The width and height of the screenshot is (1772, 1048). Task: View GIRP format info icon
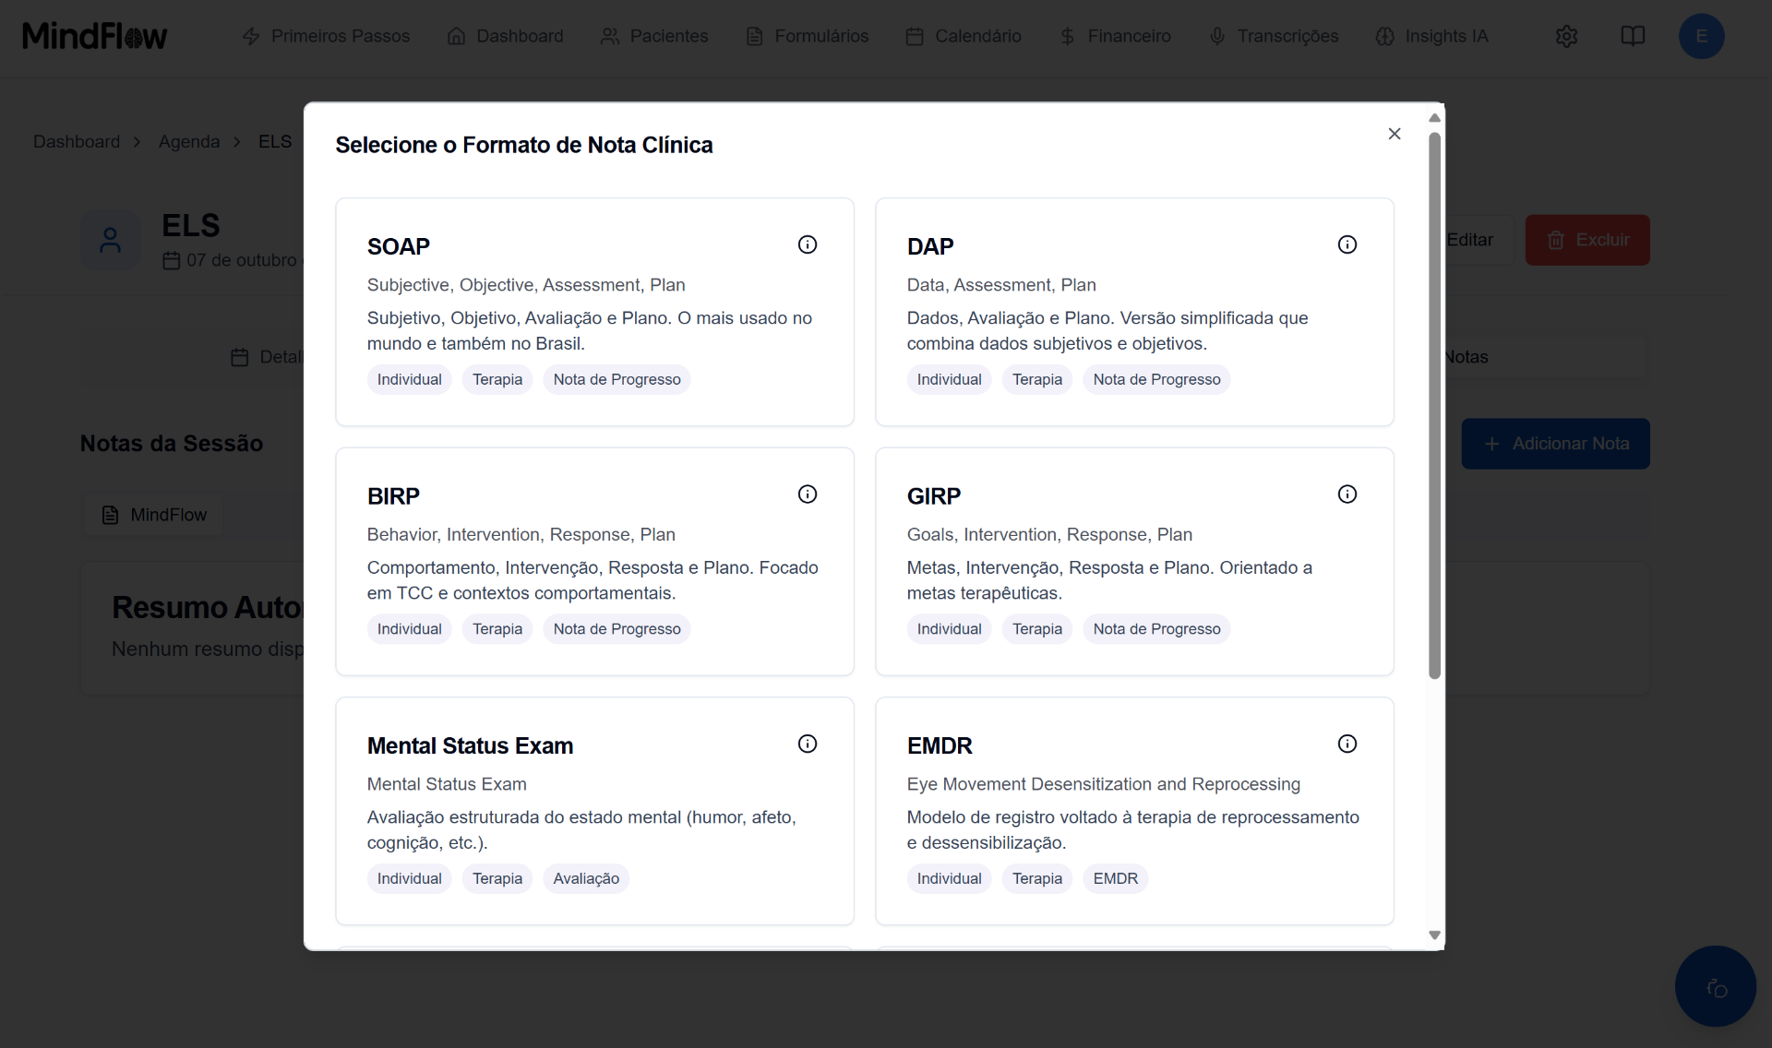click(x=1347, y=494)
